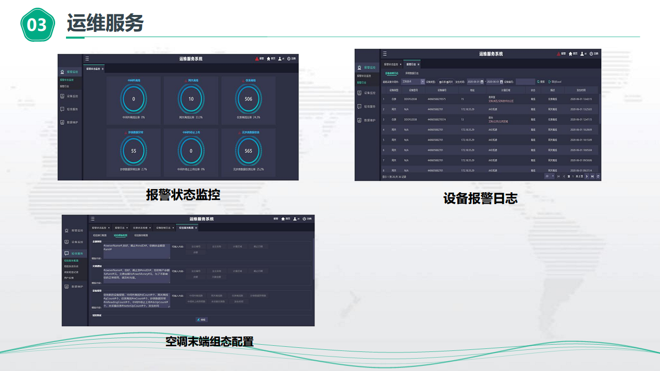Open the 艾科技术 middleware dropdown
Screen dimensions: 660x371
tap(413, 81)
